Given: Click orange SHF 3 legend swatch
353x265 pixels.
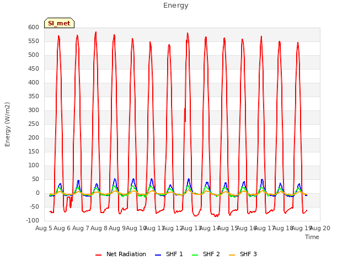Looking at the screenshot, I should click(x=232, y=255).
